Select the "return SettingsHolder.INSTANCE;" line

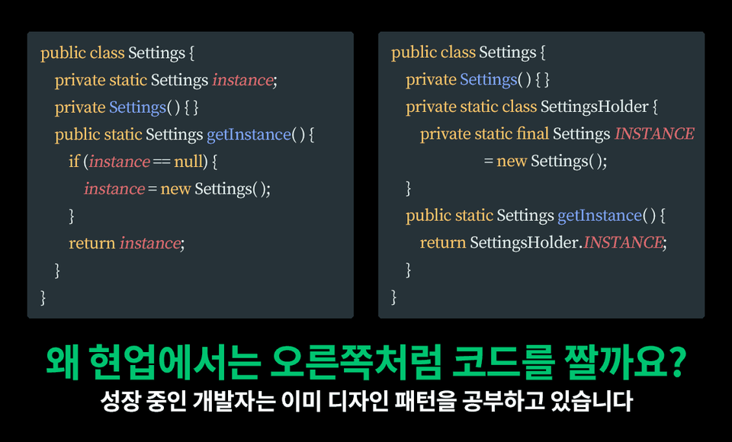point(544,242)
